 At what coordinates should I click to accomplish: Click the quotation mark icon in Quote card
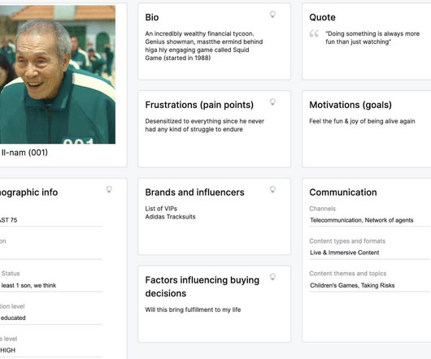[314, 33]
